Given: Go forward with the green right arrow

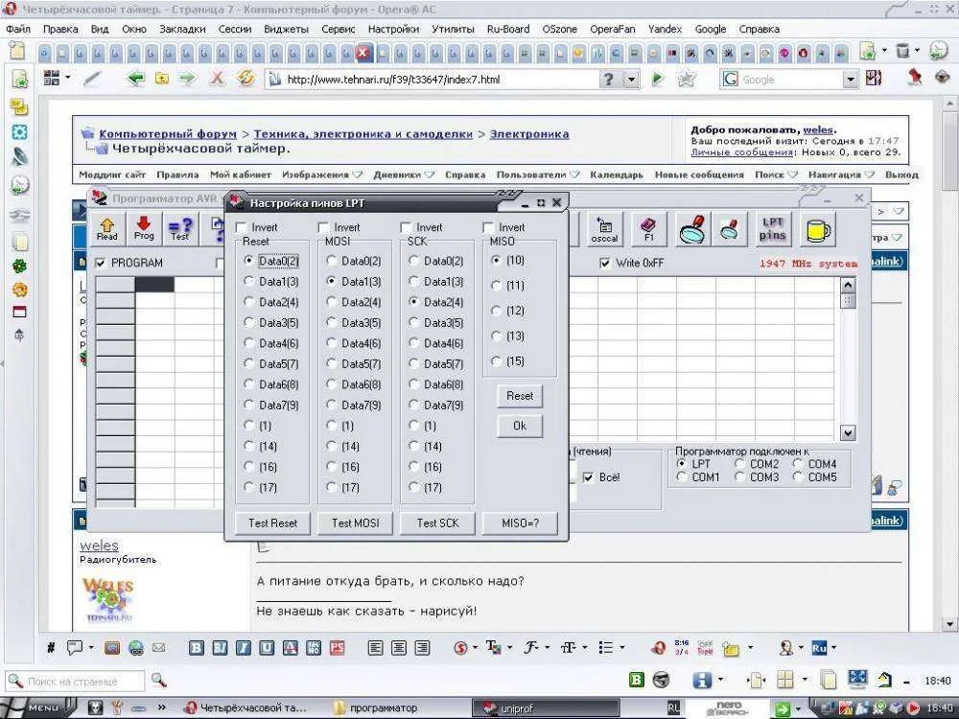Looking at the screenshot, I should point(187,79).
